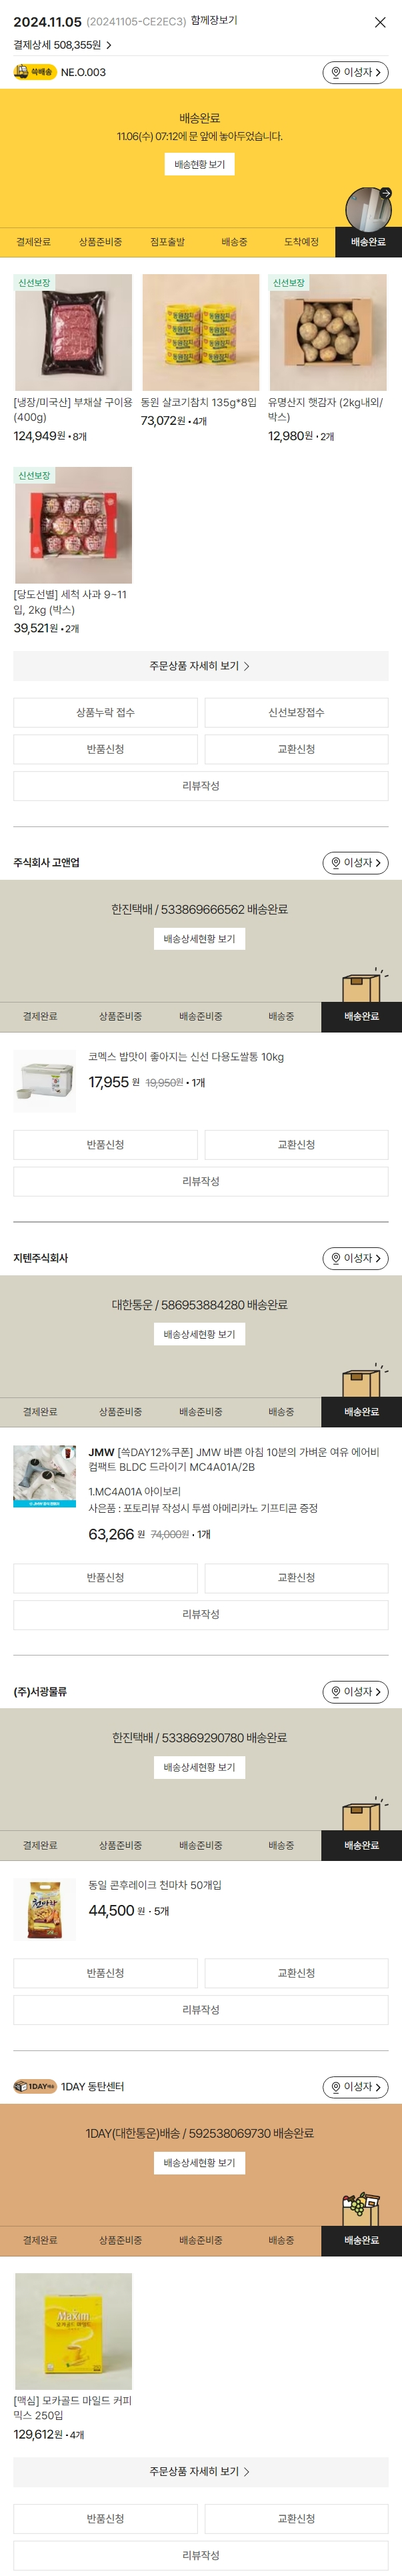
Task: Click 배송현황 보기 in the yellow banner
Action: click(x=199, y=164)
